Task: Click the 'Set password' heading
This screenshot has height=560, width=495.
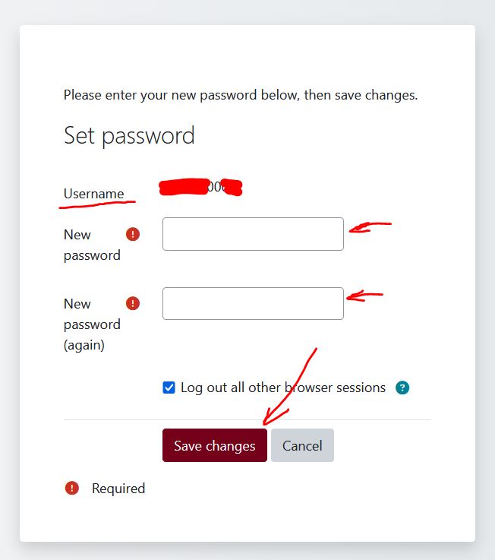Action: click(x=129, y=135)
